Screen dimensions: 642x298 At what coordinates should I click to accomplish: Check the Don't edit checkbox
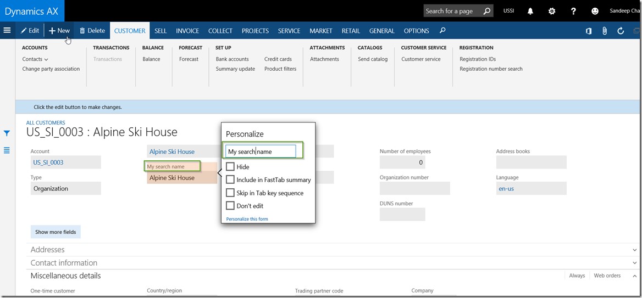[230, 206]
